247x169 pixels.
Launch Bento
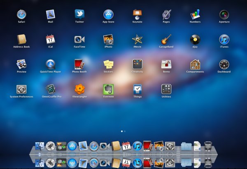[x=166, y=64]
